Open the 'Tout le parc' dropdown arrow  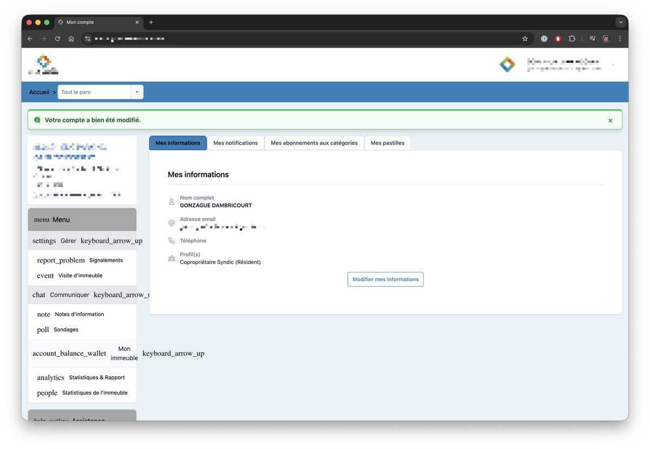[x=137, y=92]
